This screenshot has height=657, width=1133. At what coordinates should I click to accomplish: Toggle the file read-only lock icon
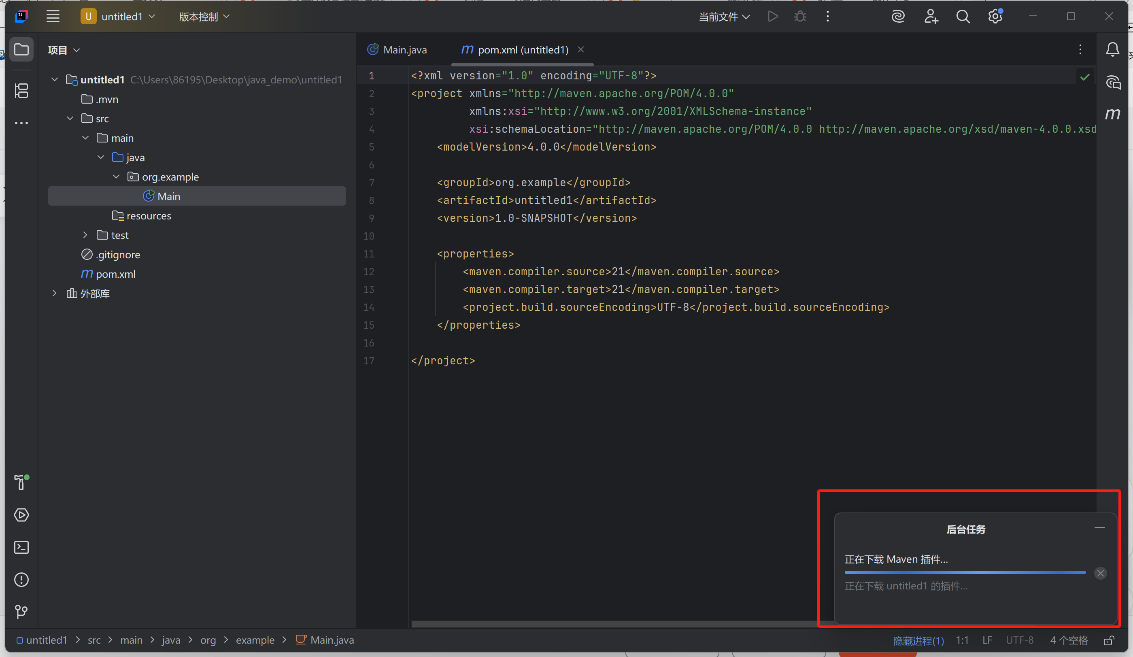click(1109, 640)
